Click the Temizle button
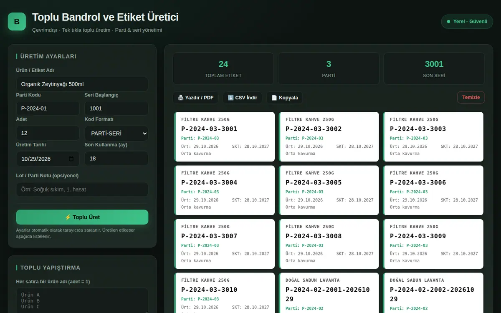 [x=471, y=97]
